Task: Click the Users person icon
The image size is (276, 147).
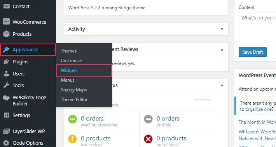Action: [x=6, y=73]
